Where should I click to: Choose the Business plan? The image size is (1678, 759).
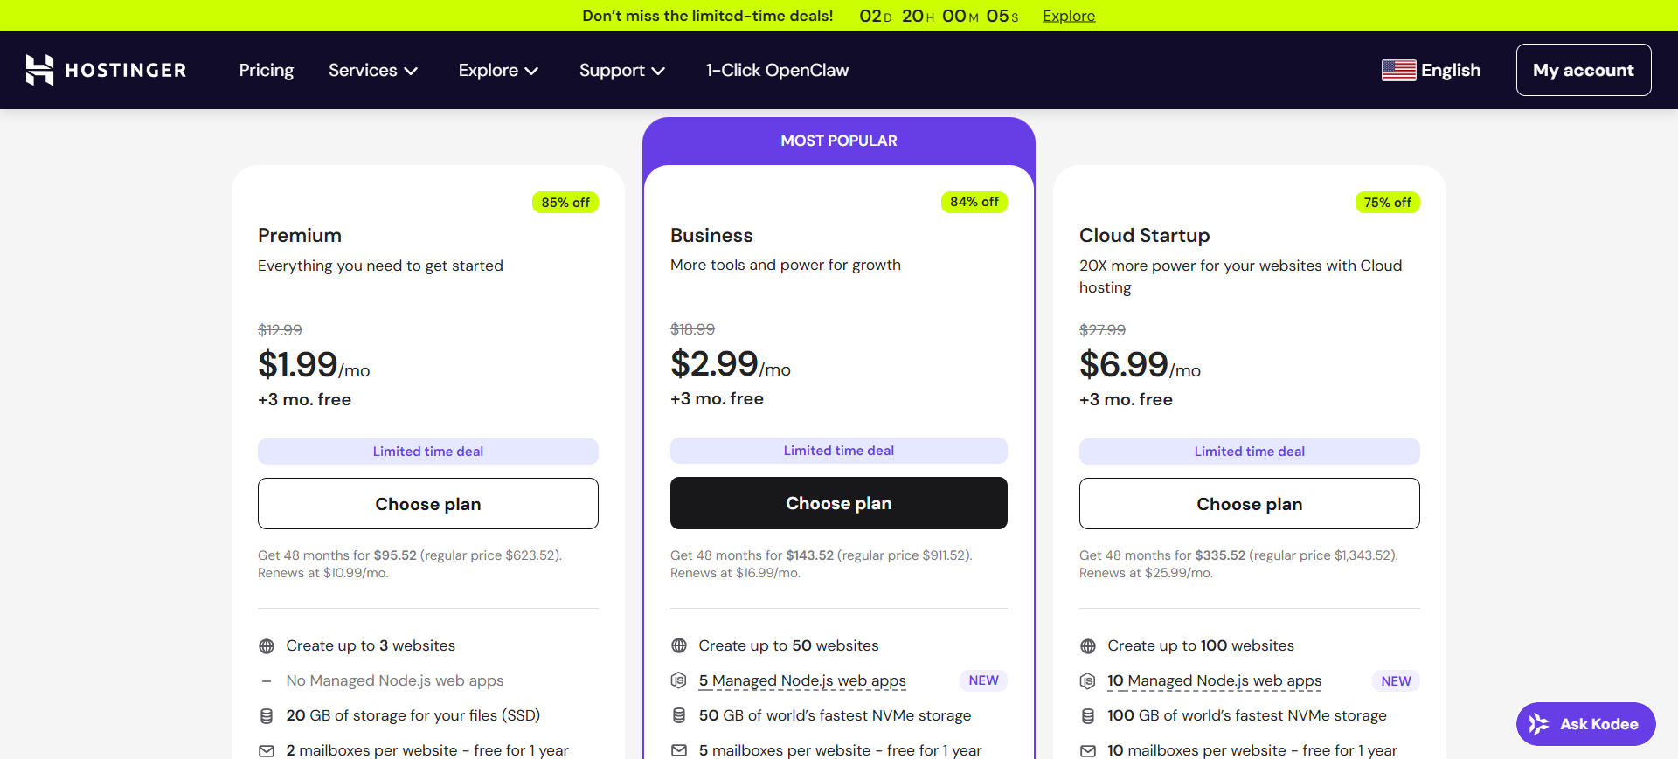tap(838, 503)
